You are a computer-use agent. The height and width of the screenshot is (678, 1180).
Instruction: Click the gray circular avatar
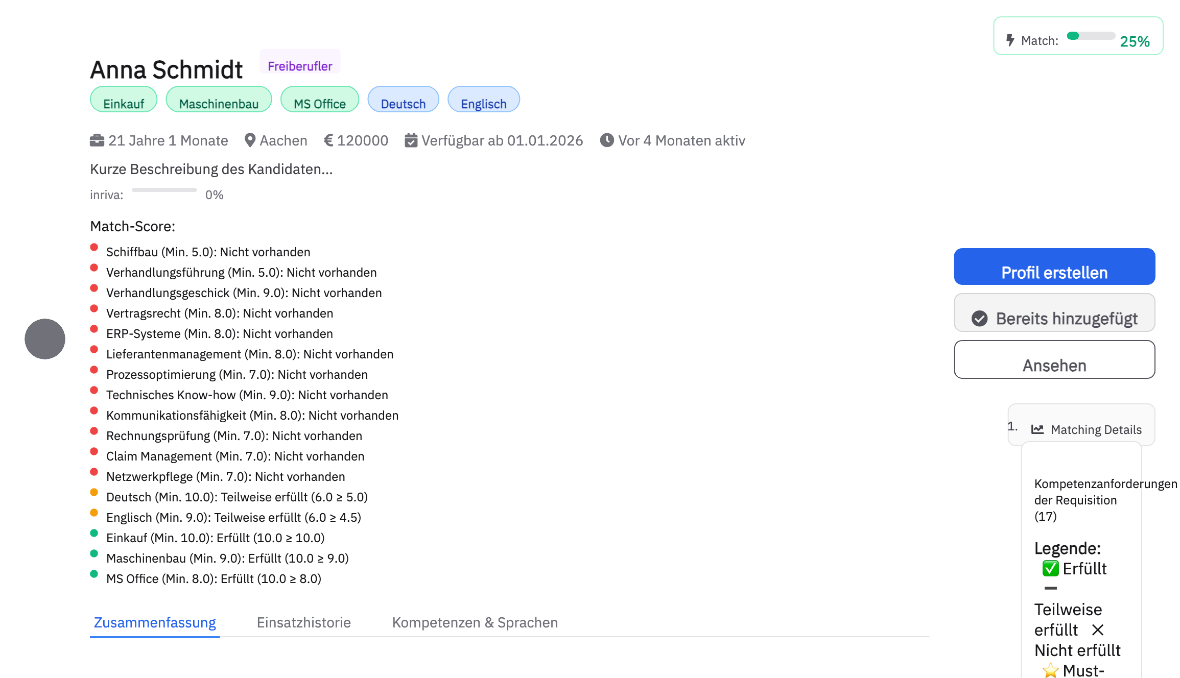tap(45, 339)
